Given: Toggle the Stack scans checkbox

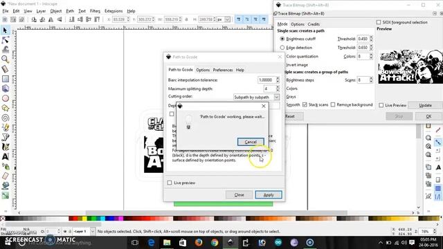Looking at the screenshot, I should click(305, 104).
